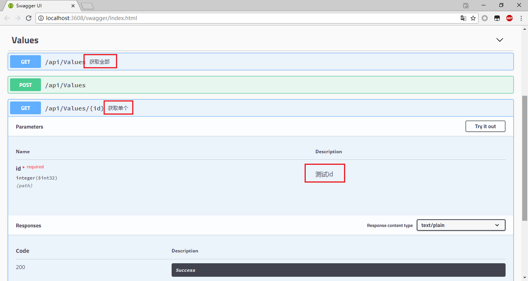This screenshot has height=281, width=528.
Task: Click the 200 response code
Action: pos(20,267)
